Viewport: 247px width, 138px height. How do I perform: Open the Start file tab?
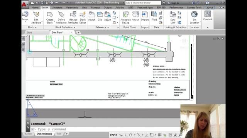point(29,33)
